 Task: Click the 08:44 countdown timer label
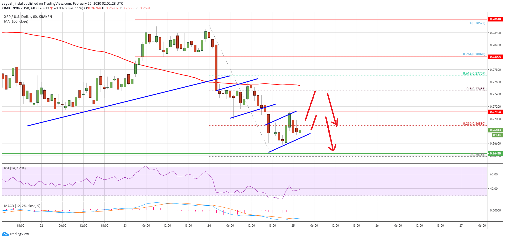497,135
